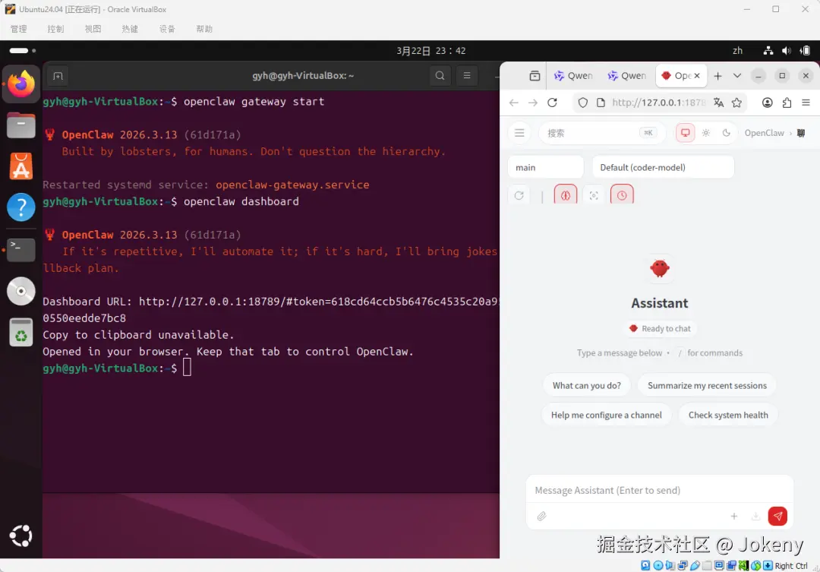The image size is (820, 572).
Task: Switch to the second Qwen tab
Action: 627,76
